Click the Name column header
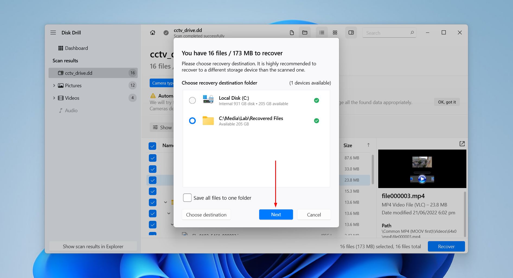Image resolution: width=513 pixels, height=278 pixels. click(x=168, y=146)
